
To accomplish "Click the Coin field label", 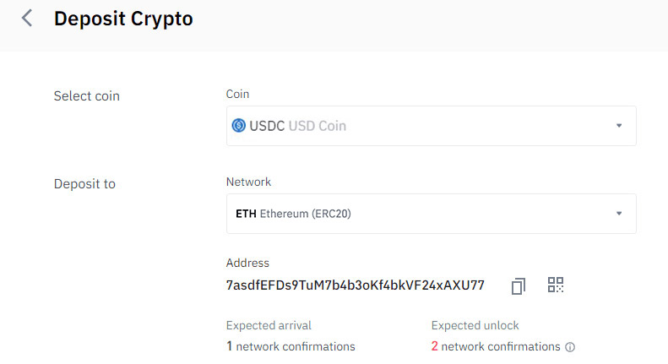I will tap(237, 94).
